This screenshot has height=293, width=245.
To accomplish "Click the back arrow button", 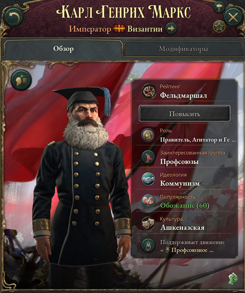I will (x=14, y=17).
